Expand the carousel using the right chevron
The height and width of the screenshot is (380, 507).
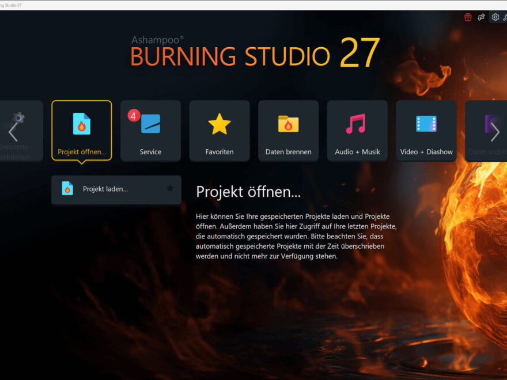pyautogui.click(x=494, y=131)
